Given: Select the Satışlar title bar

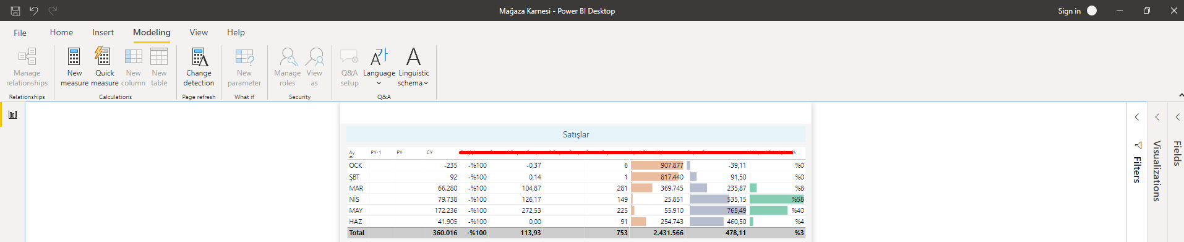Looking at the screenshot, I should 576,134.
